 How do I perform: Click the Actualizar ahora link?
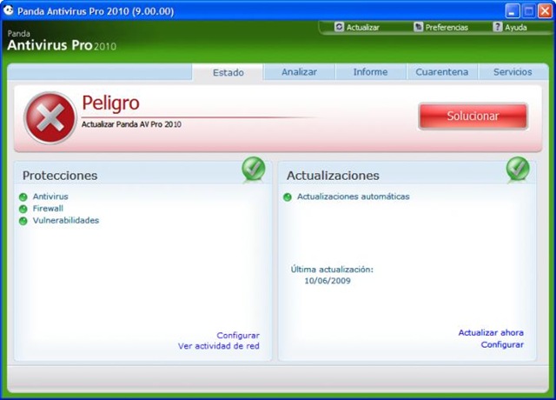(x=491, y=333)
